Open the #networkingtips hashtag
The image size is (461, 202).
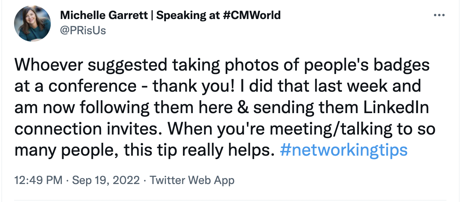343,150
